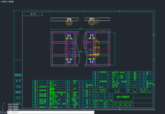Click the topmost 命令 *取消* history line

pos(13,104)
